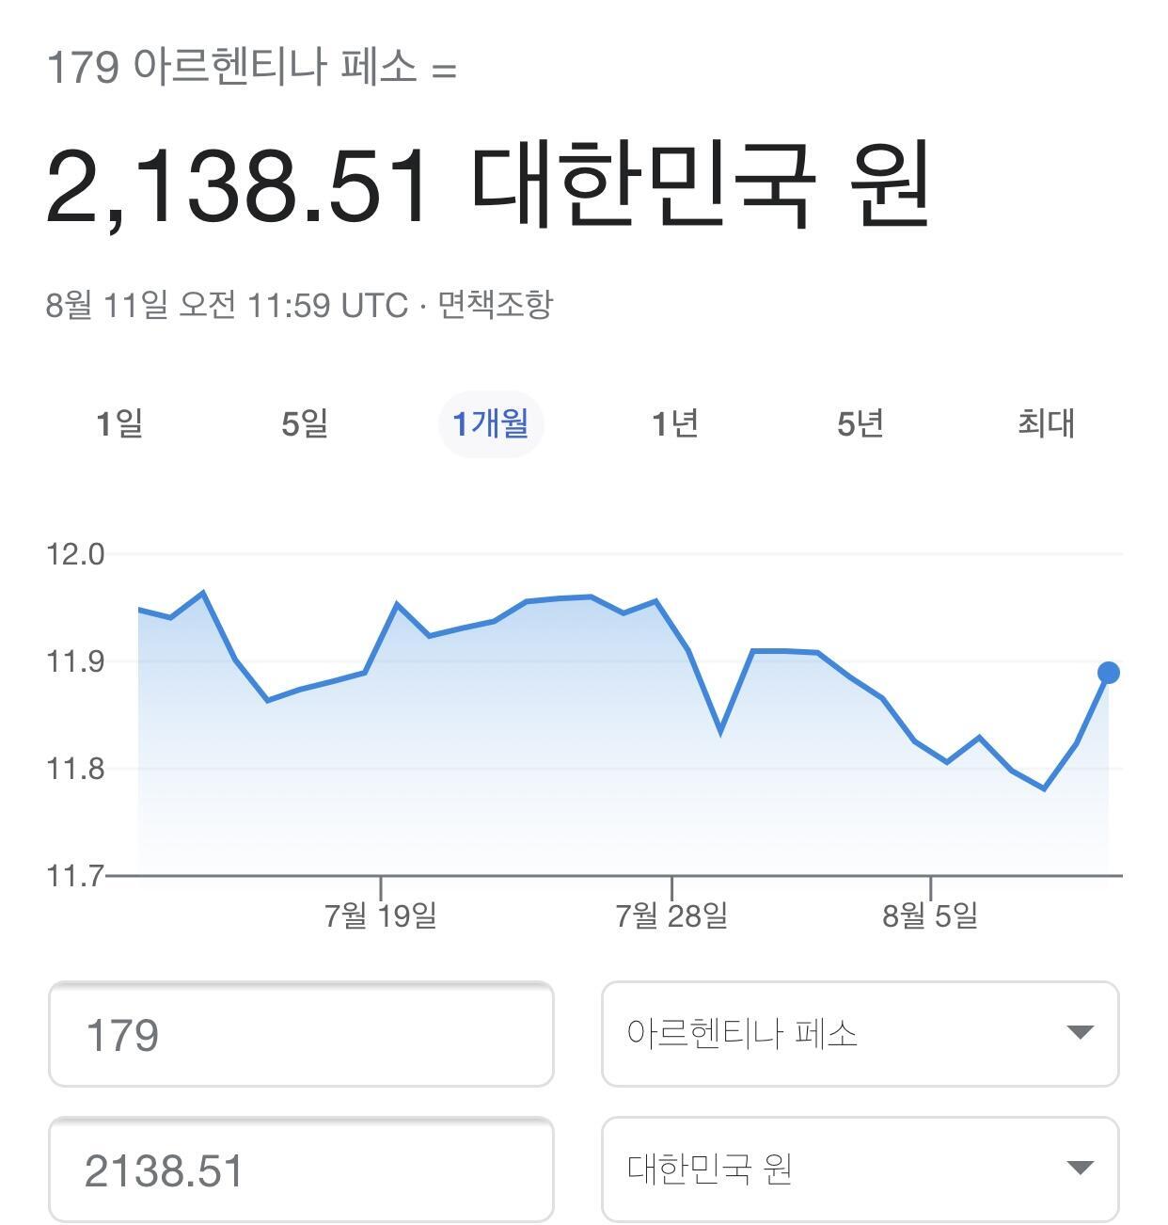Switch chart to the 5년 range
This screenshot has height=1225, width=1168.
tap(860, 423)
